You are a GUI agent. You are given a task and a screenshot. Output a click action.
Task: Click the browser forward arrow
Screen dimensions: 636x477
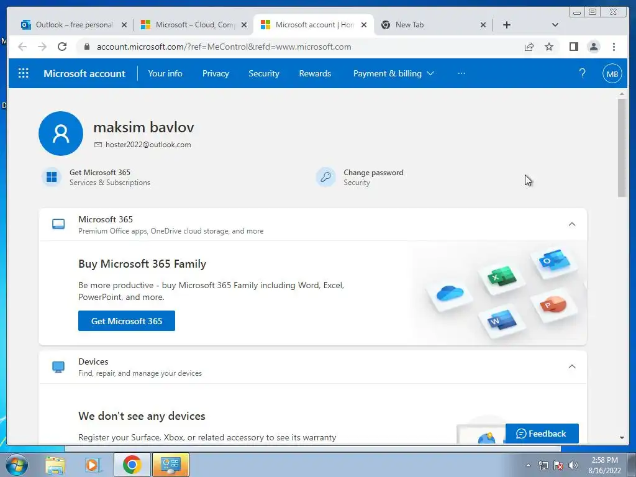42,47
